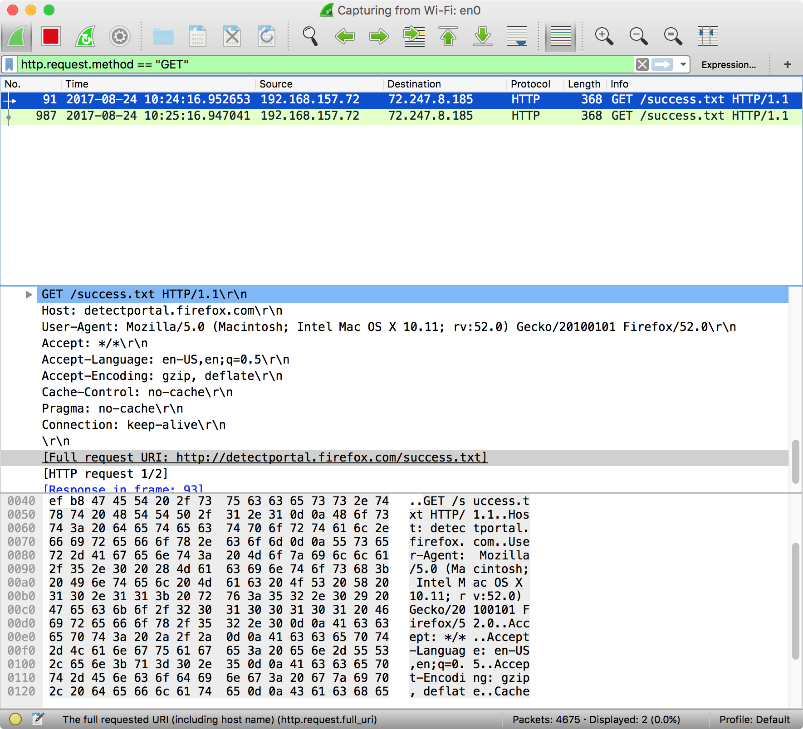Open recent display filters dropdown
This screenshot has height=729, width=803.
point(683,64)
